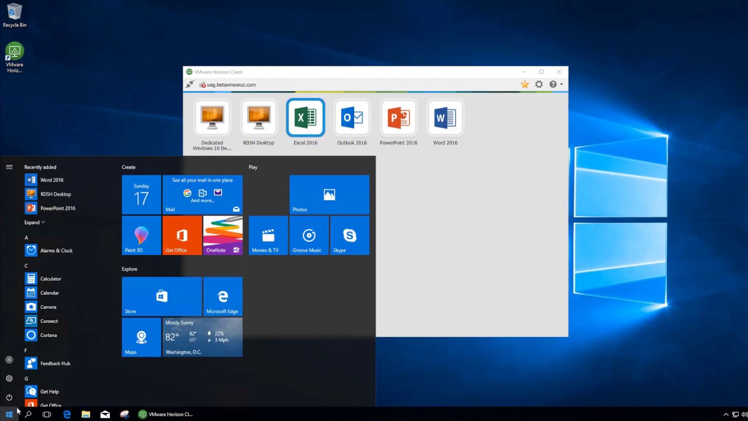Image resolution: width=748 pixels, height=421 pixels.
Task: Click the Power button in Start
Action: [9, 398]
